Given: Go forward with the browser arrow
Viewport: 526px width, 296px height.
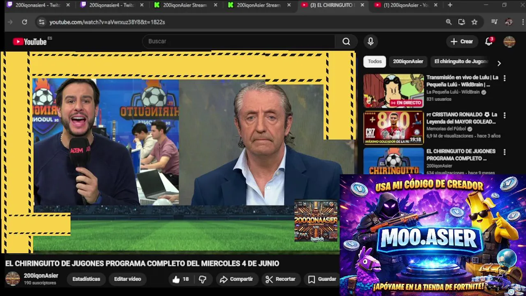Looking at the screenshot, I should pos(10,22).
